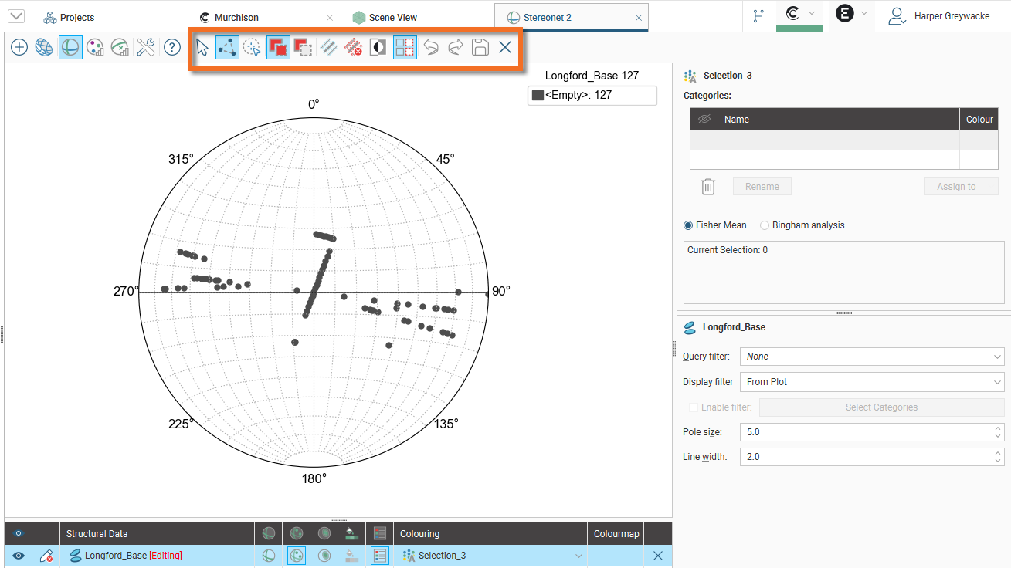The image size is (1011, 568).
Task: Open the help question mark icon
Action: [171, 48]
